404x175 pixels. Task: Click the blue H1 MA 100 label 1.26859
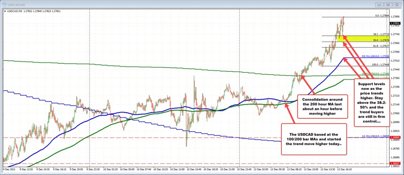point(375,136)
